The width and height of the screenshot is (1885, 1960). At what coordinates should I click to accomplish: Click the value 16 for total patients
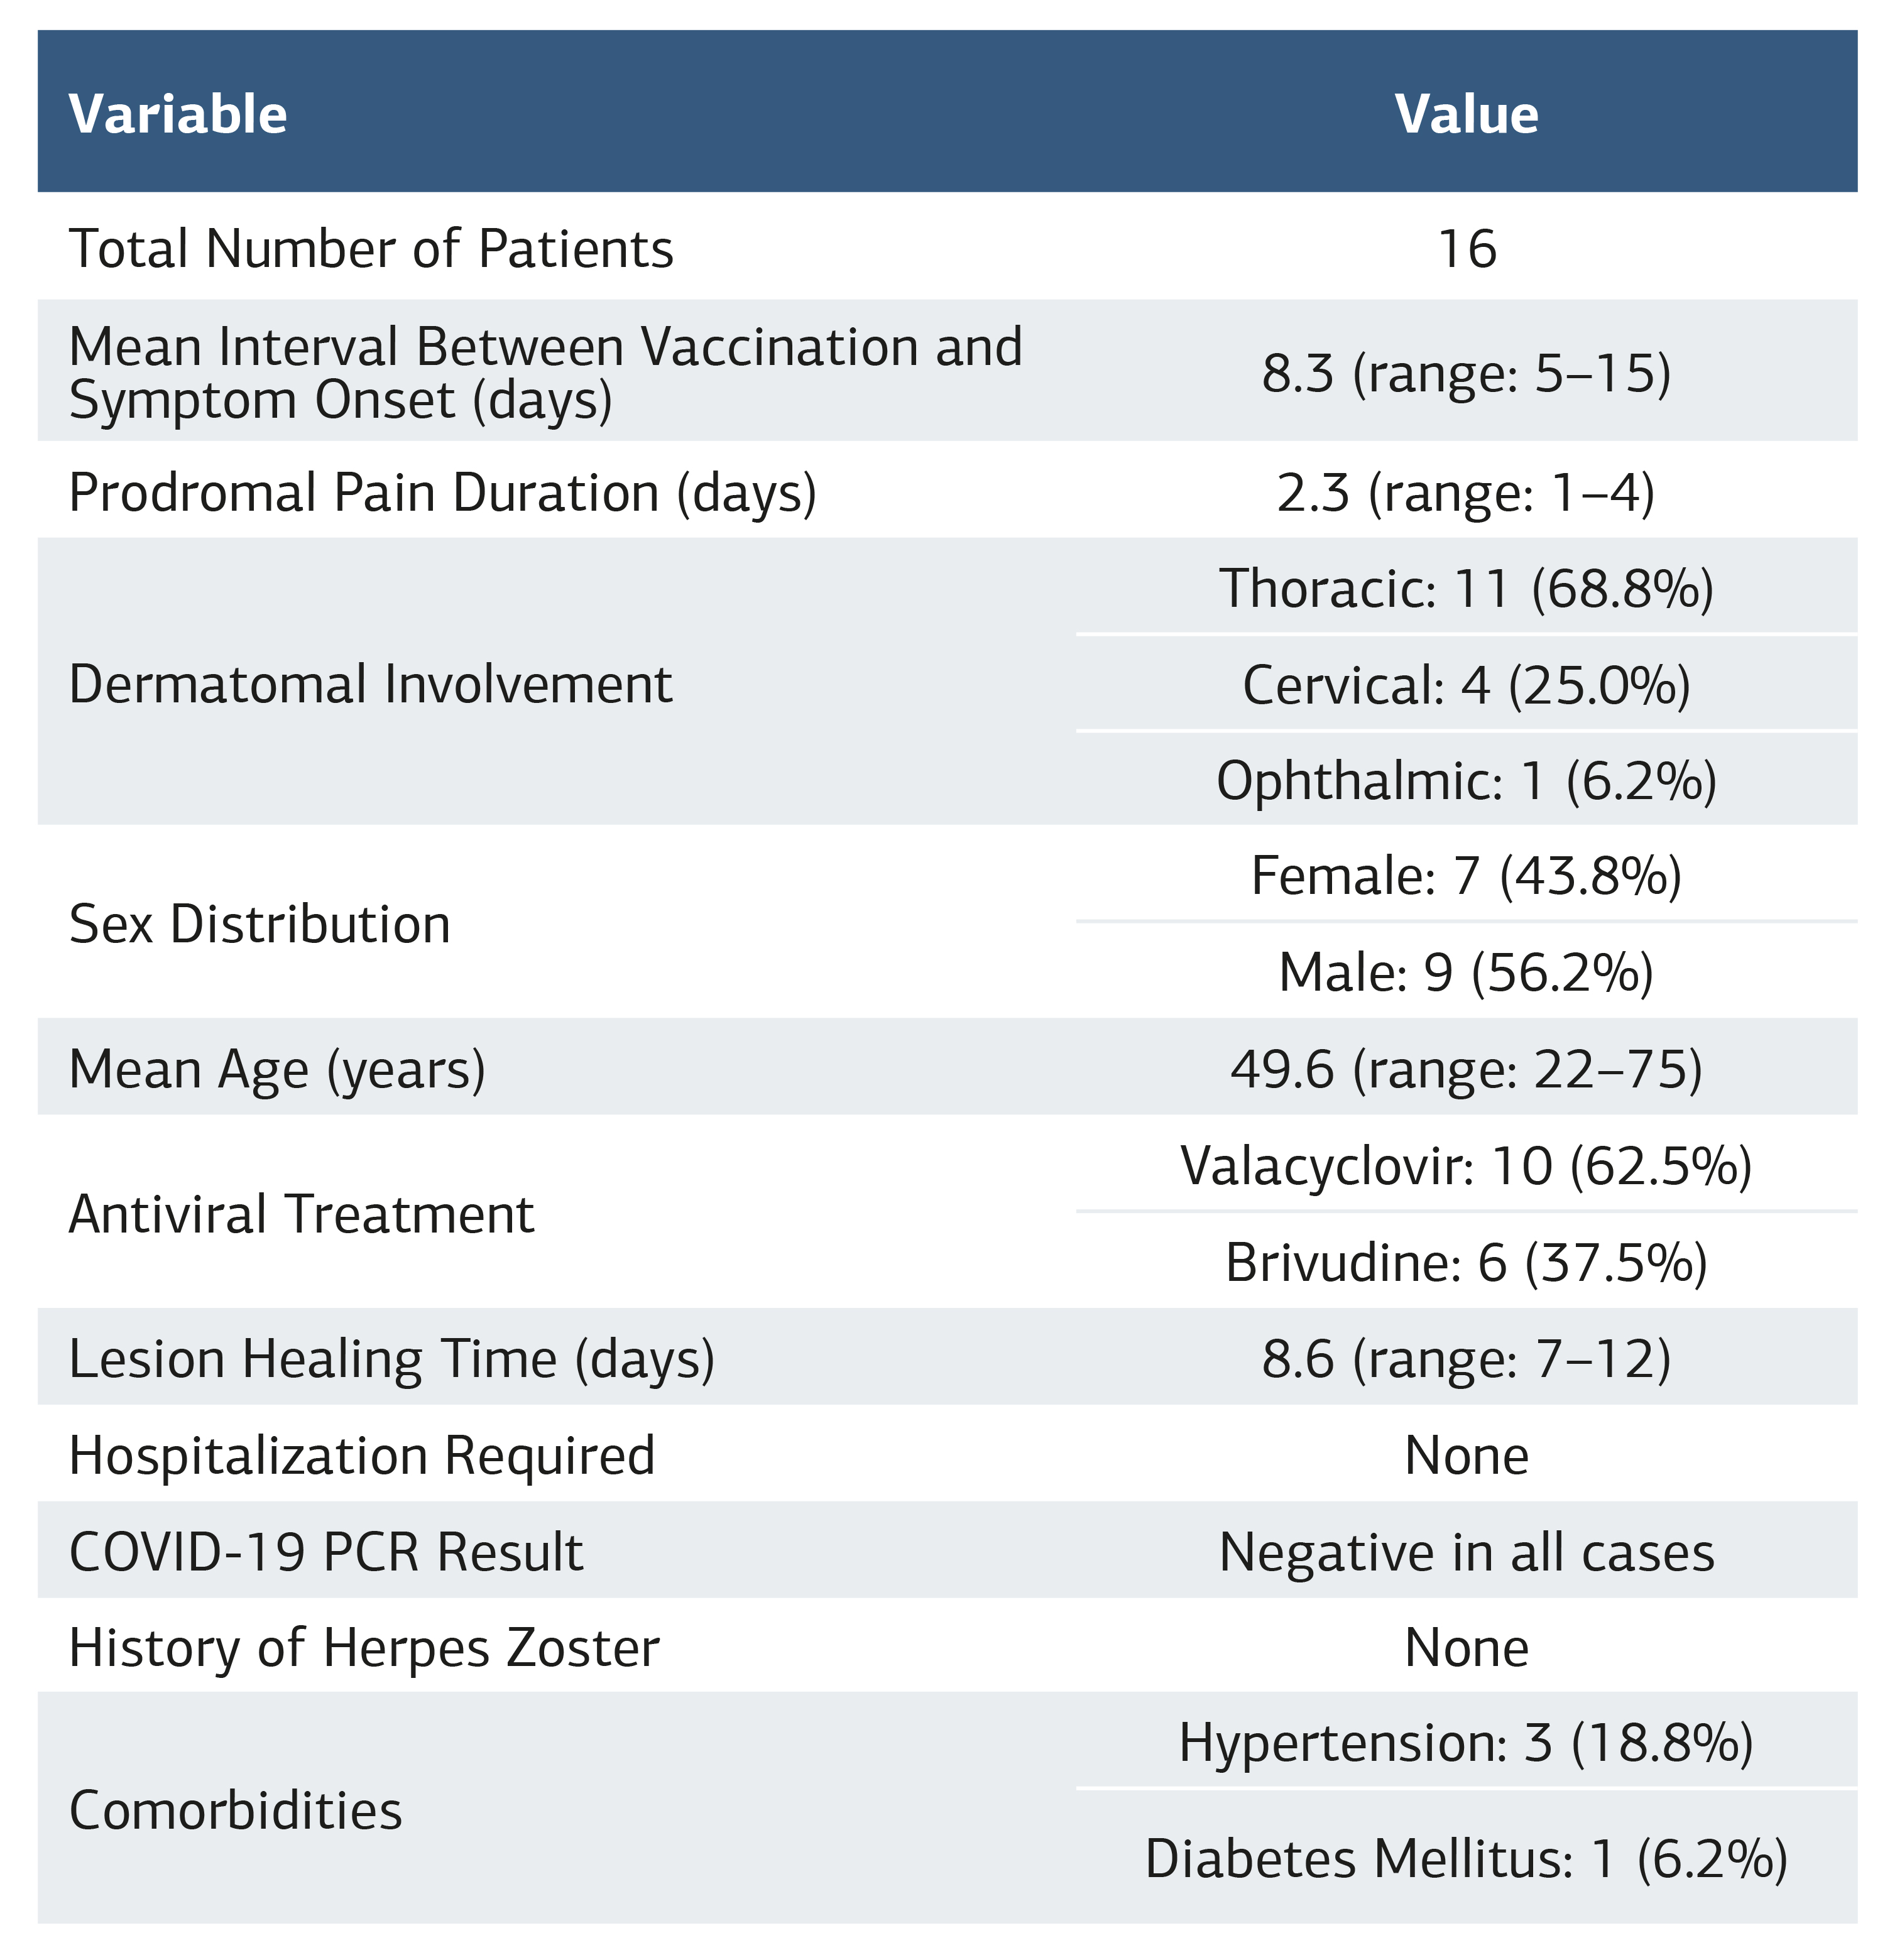click(x=1466, y=248)
